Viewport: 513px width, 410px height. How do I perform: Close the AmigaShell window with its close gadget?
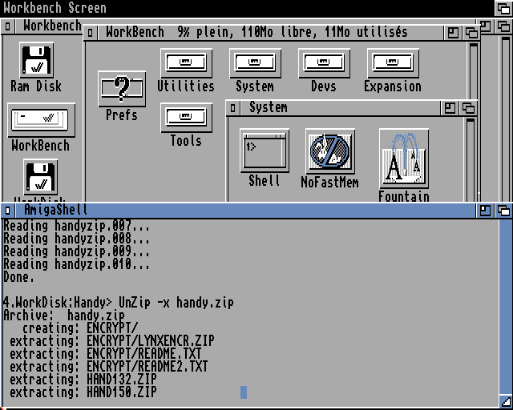click(8, 210)
